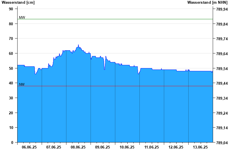Image resolution: width=230 pixels, height=158 pixels.
Task: Click the MW label on the green line
Action: [x=22, y=18]
